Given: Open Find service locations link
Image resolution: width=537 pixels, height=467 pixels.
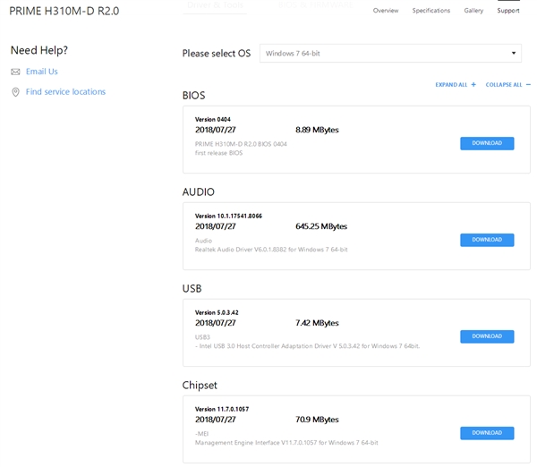Looking at the screenshot, I should [65, 92].
